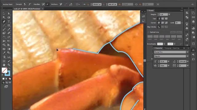The height and width of the screenshot is (110, 197).
Task: Select the Rotate tool
Action: 4,37
